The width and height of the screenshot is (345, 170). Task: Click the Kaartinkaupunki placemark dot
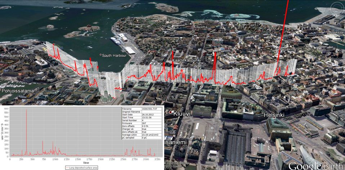pos(171,59)
